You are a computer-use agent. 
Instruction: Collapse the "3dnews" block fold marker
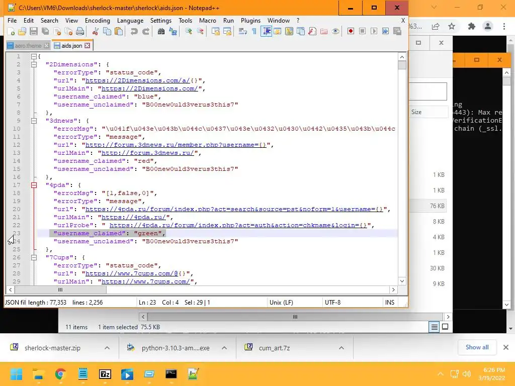tap(34, 121)
